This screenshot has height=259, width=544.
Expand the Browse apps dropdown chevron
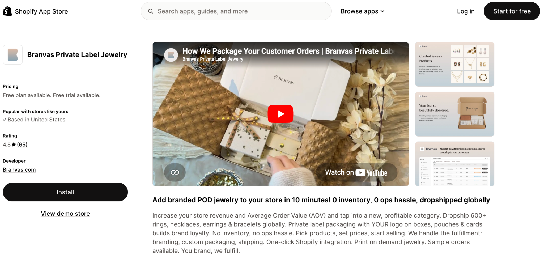pos(382,11)
